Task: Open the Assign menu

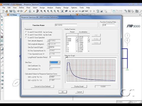Action: [42, 8]
